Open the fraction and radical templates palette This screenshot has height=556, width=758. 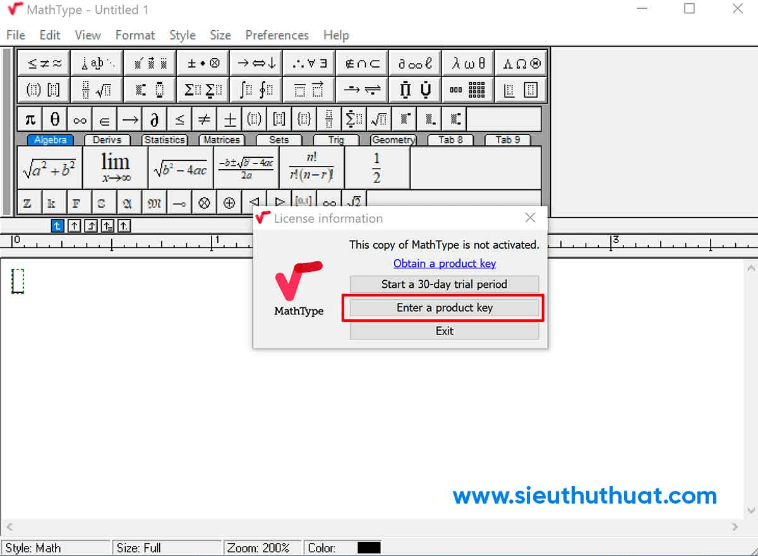[97, 90]
